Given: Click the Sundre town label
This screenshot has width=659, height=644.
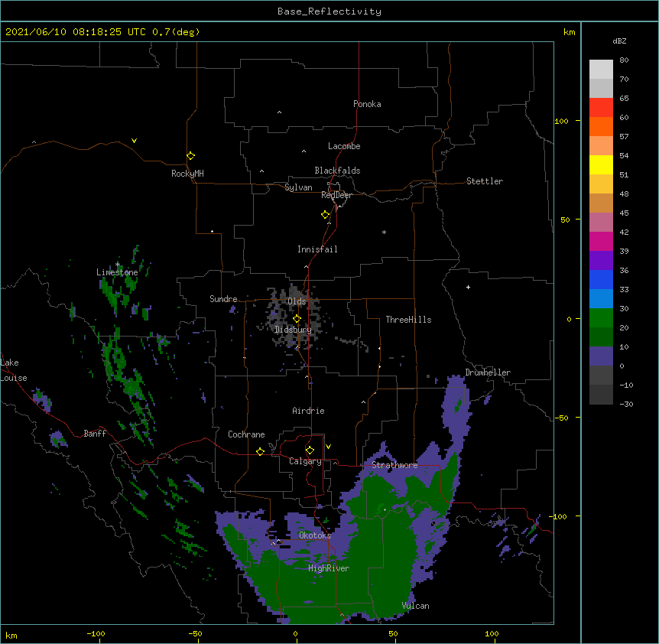Looking at the screenshot, I should click(223, 299).
